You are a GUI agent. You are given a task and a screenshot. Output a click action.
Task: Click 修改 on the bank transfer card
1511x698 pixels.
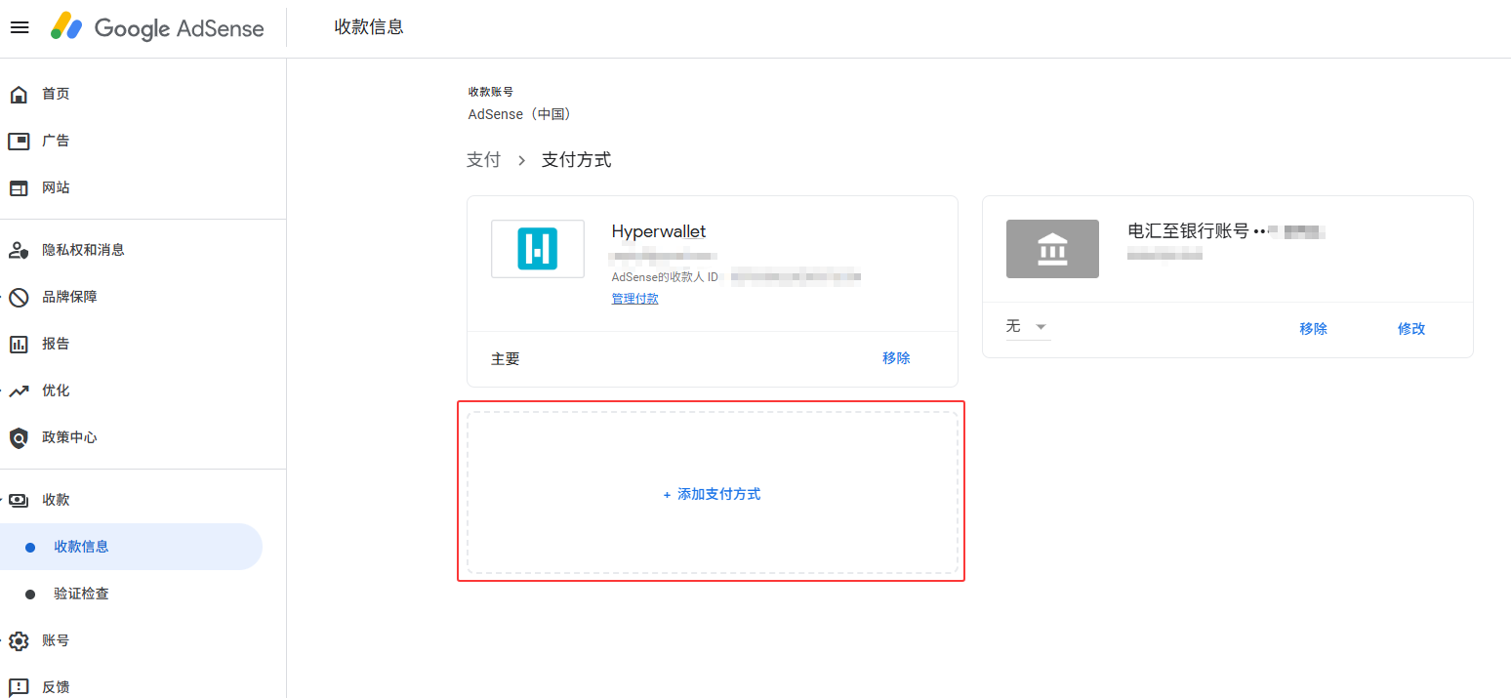pos(1411,329)
